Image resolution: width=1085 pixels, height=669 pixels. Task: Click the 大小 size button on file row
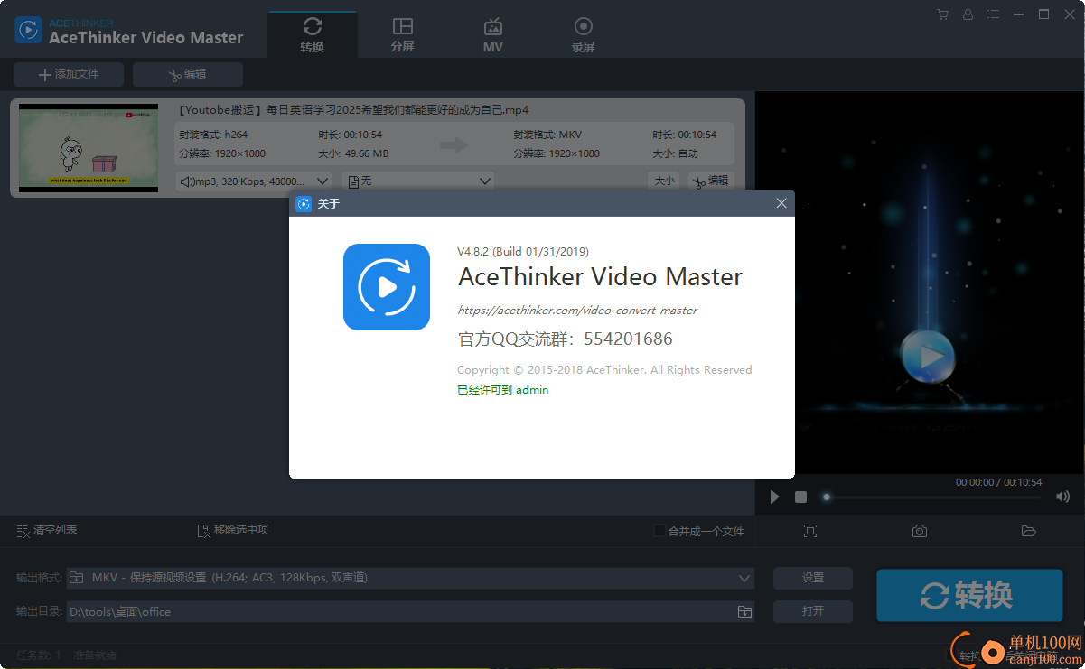coord(664,181)
